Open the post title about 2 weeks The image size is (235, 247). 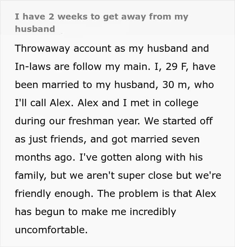(x=101, y=23)
